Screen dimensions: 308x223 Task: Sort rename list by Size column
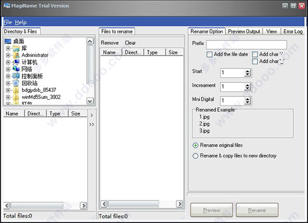point(174,53)
